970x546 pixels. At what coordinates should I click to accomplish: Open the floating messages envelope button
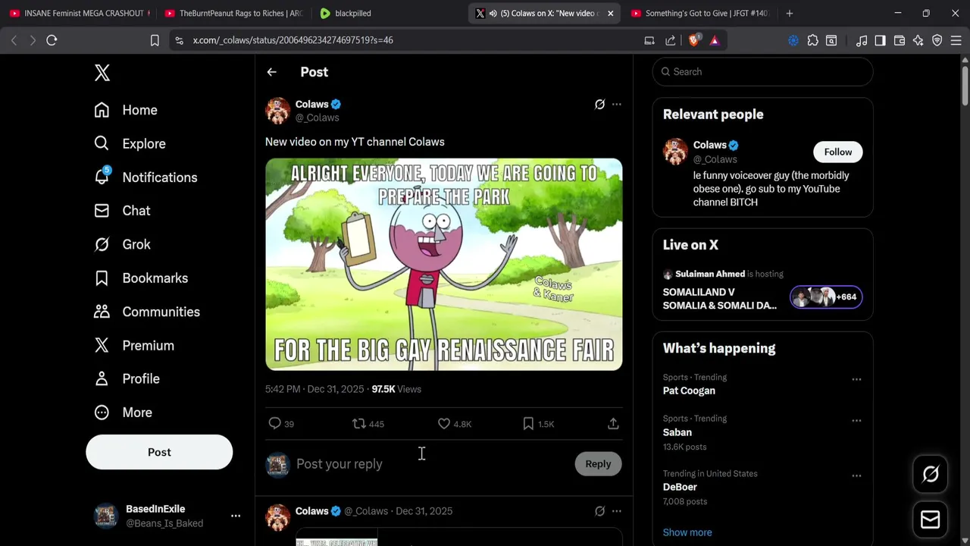click(x=931, y=519)
